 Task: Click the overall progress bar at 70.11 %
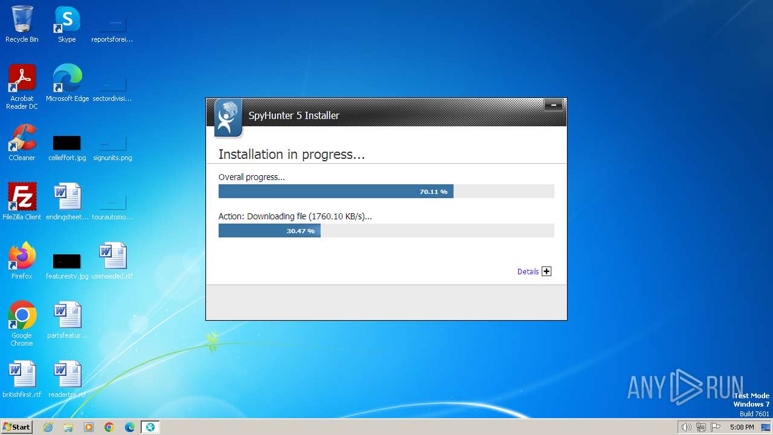pos(386,192)
